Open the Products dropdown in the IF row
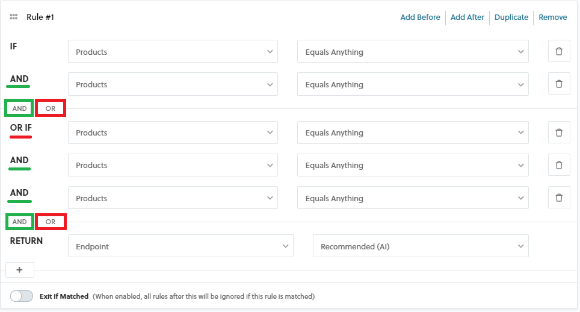This screenshot has width=580, height=312. [173, 52]
